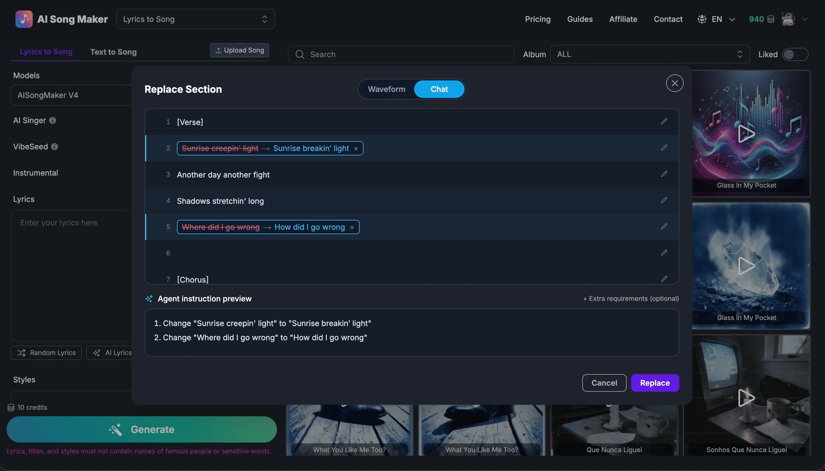
Task: Click struck-through 'Where did I go wrong' text
Action: tap(220, 227)
